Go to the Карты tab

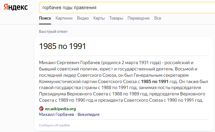click(99, 18)
